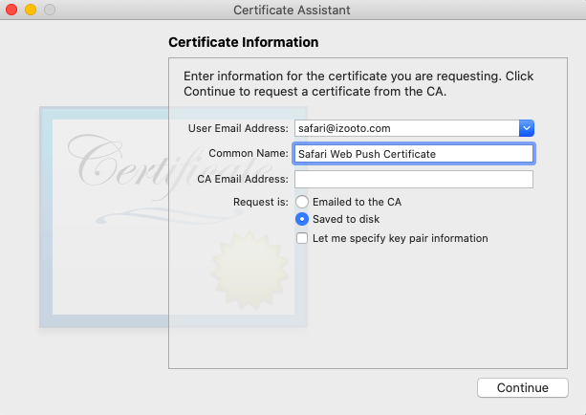Image resolution: width=586 pixels, height=415 pixels.
Task: Click the Continue button
Action: point(523,387)
